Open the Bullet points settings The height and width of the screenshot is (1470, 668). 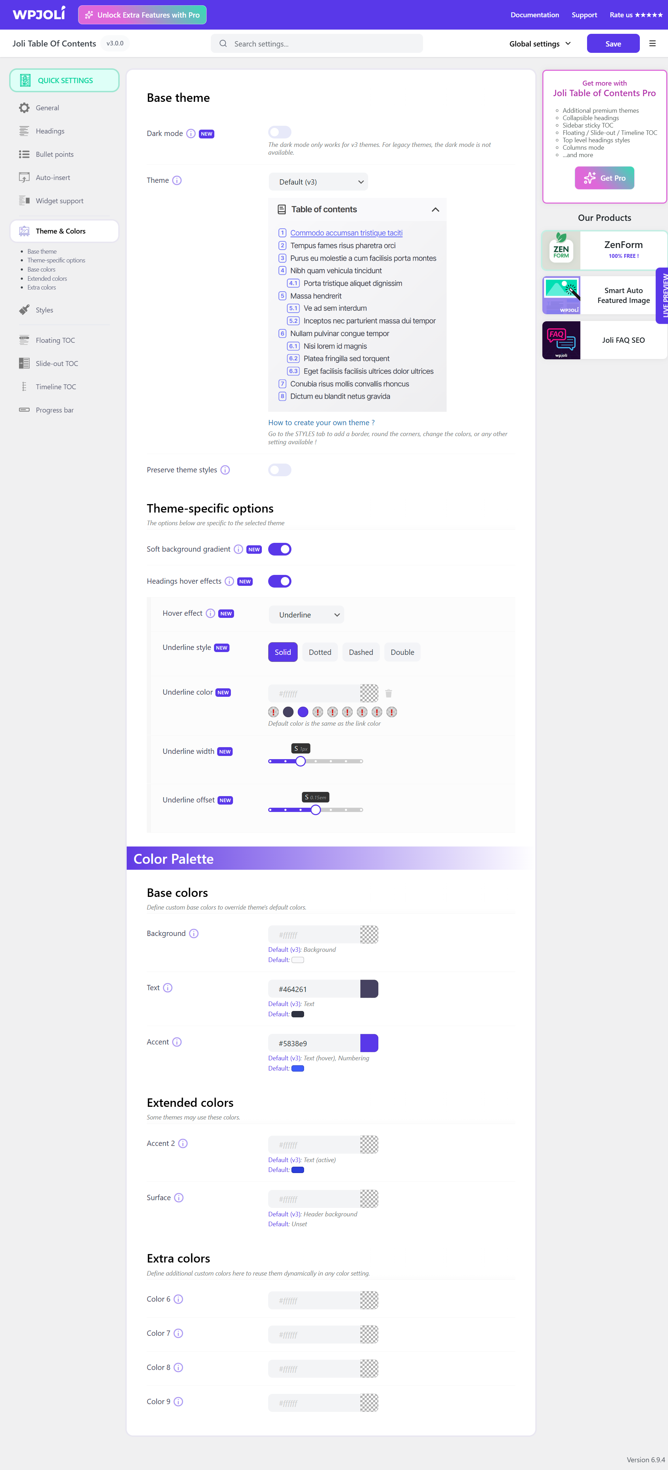point(54,154)
